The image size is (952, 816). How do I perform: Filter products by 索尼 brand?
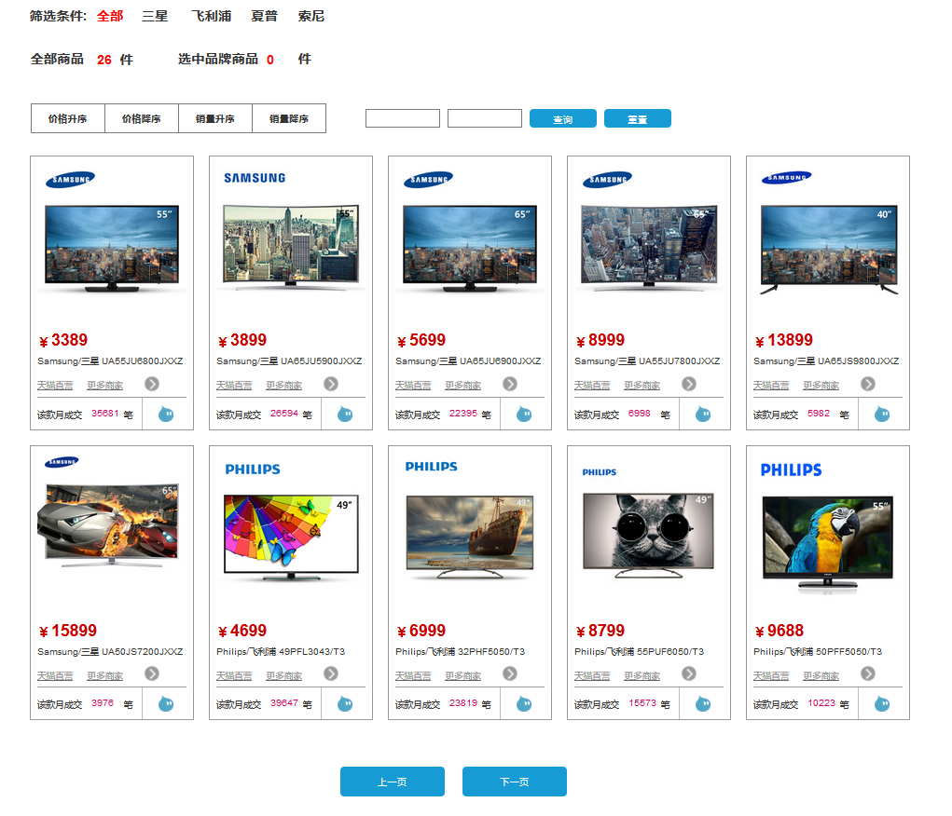310,17
